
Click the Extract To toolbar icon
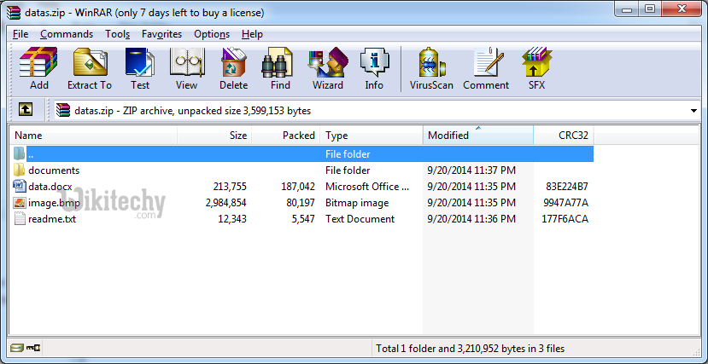[90, 68]
